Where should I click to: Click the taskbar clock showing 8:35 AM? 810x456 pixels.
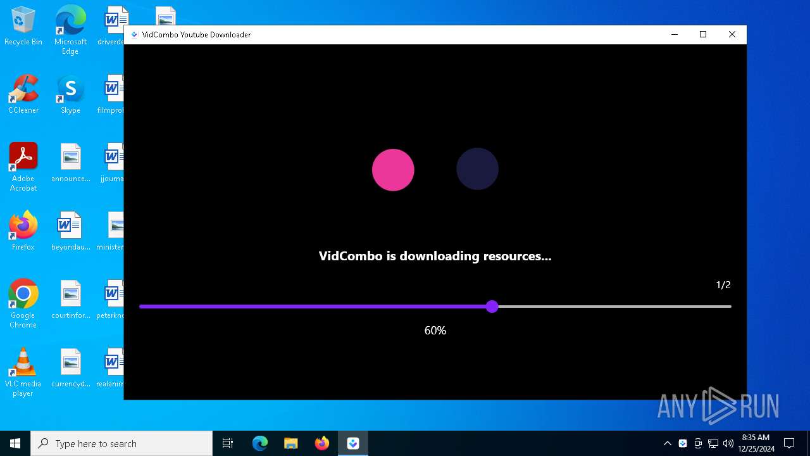[756, 443]
